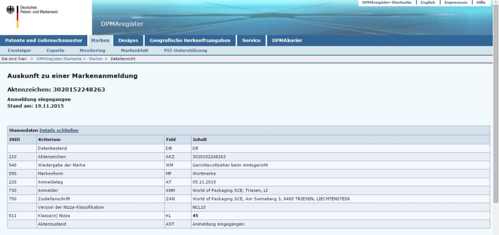Open the Patente und Gebrauchsmuster tab
The width and height of the screenshot is (499, 235).
coord(44,41)
